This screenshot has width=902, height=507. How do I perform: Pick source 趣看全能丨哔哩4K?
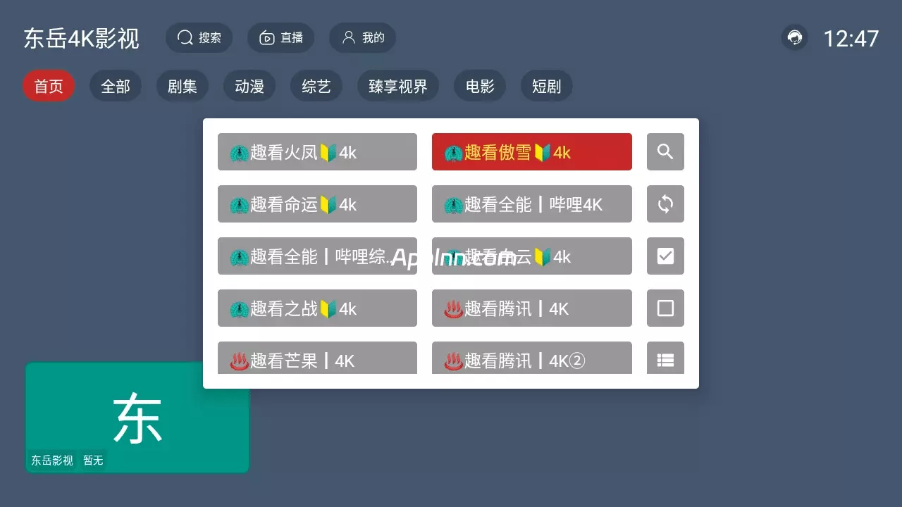(532, 204)
